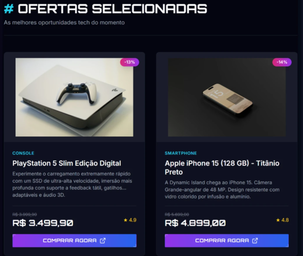Click the star rating icon beside 4.8
Screen dimensions: 303x256
(x=278, y=220)
